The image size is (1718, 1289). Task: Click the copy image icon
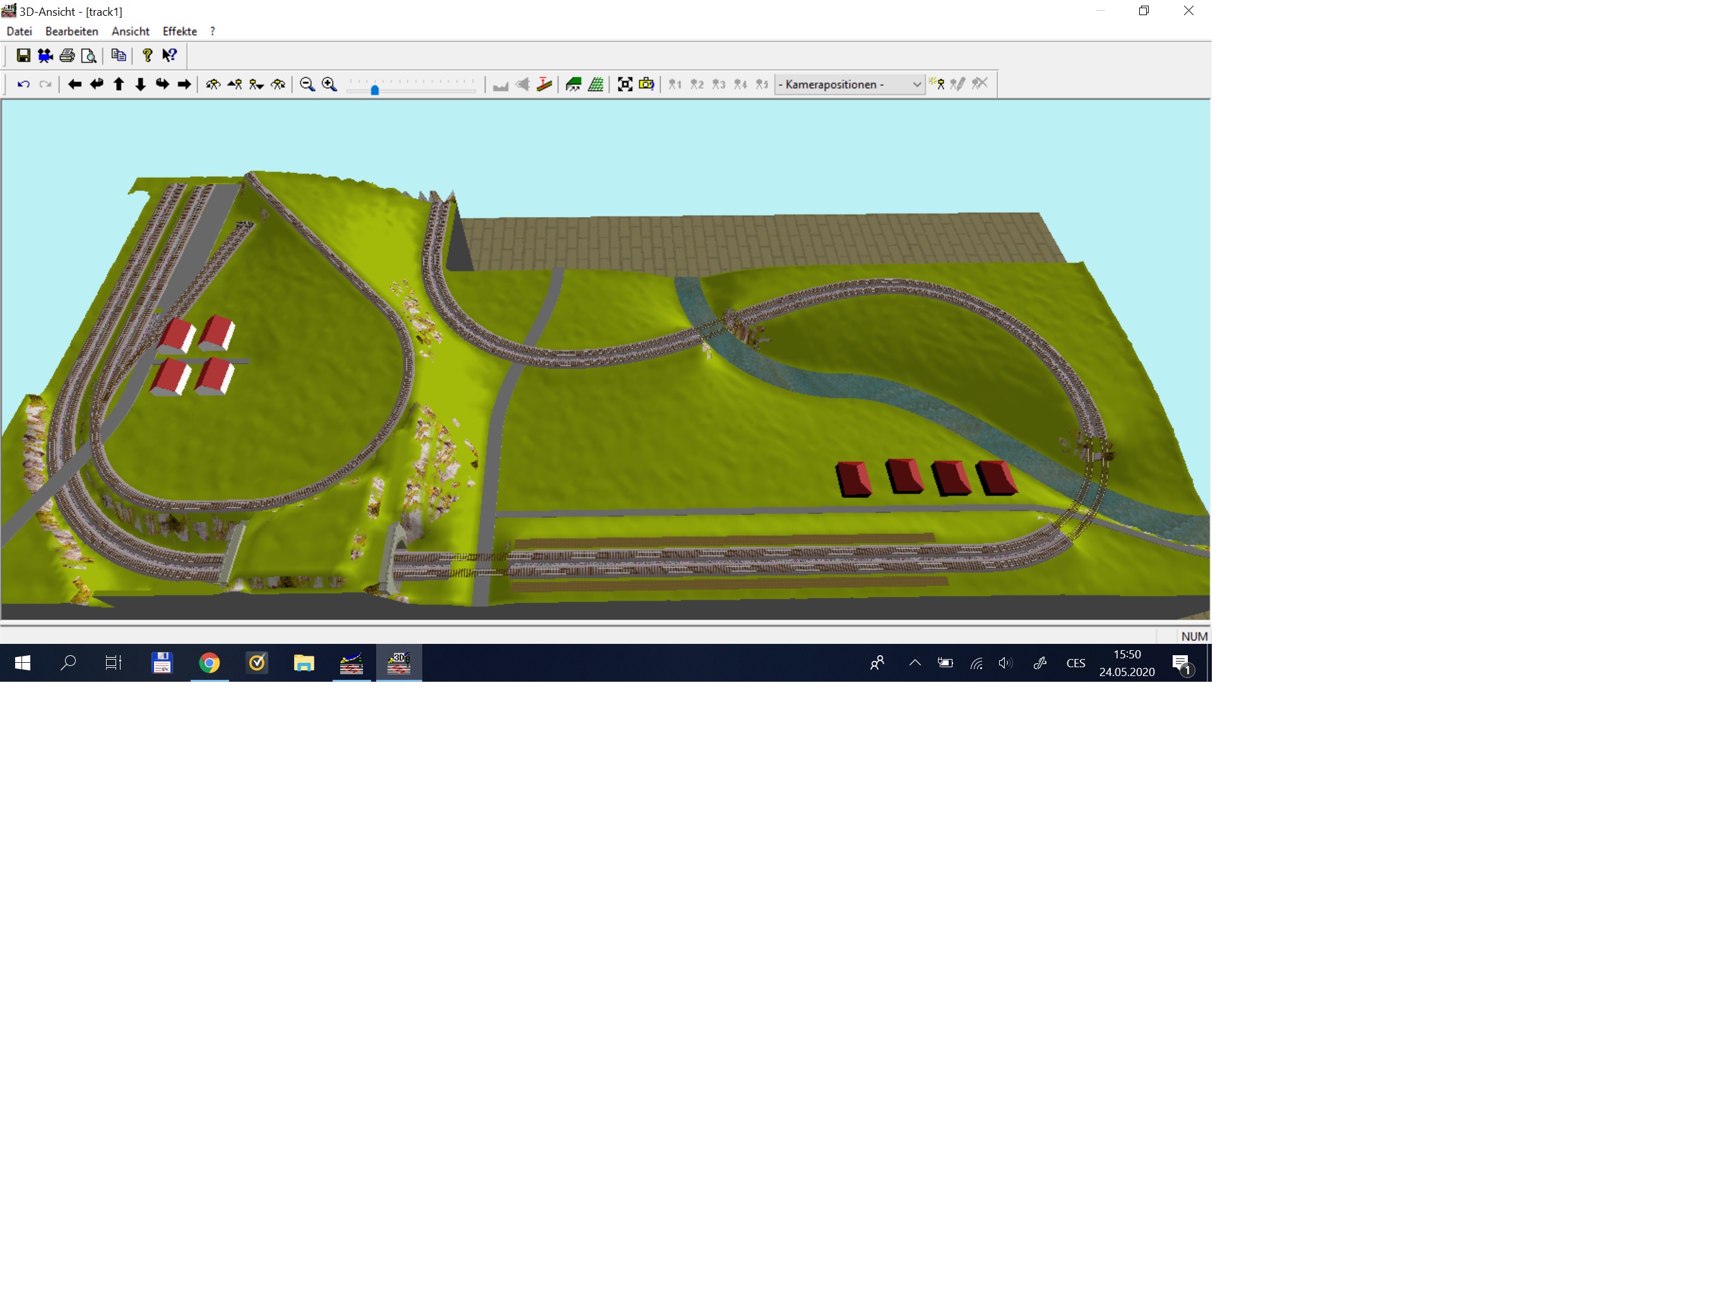[x=118, y=55]
